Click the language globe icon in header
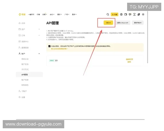The height and width of the screenshot is (131, 164). (139, 14)
